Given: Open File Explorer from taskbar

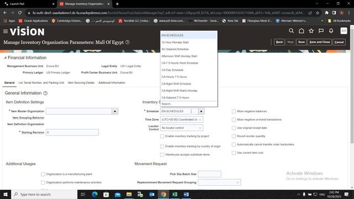Looking at the screenshot, I should pos(129,194).
